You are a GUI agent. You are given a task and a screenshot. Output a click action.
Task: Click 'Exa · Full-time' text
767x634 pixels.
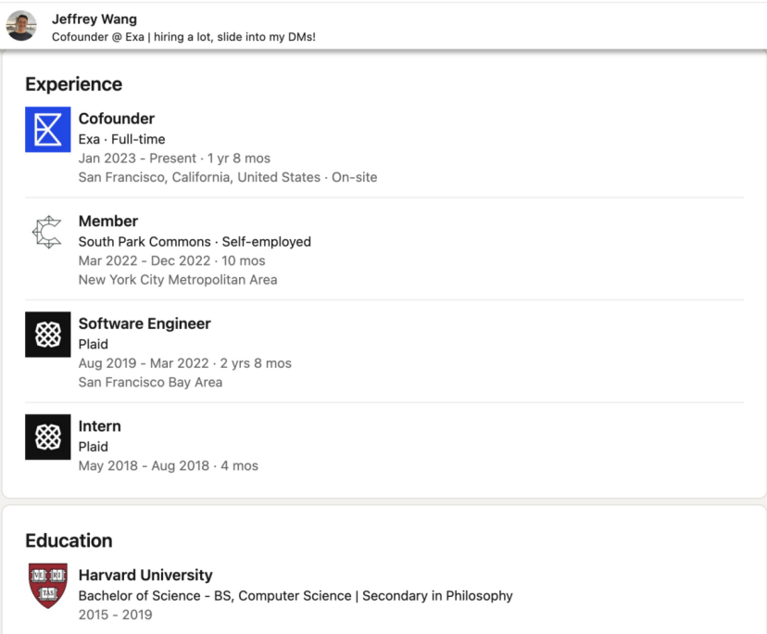pos(121,140)
